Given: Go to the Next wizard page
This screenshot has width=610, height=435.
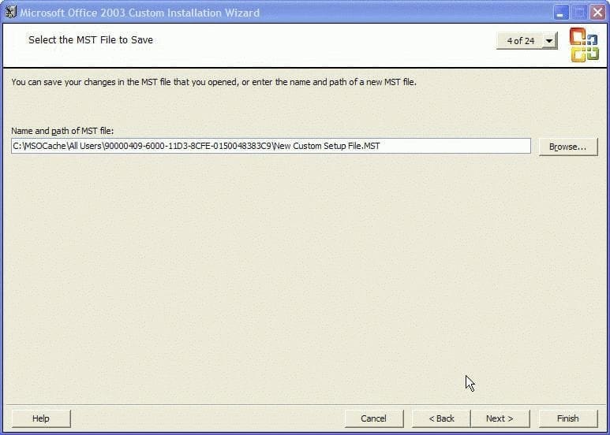Looking at the screenshot, I should 500,418.
